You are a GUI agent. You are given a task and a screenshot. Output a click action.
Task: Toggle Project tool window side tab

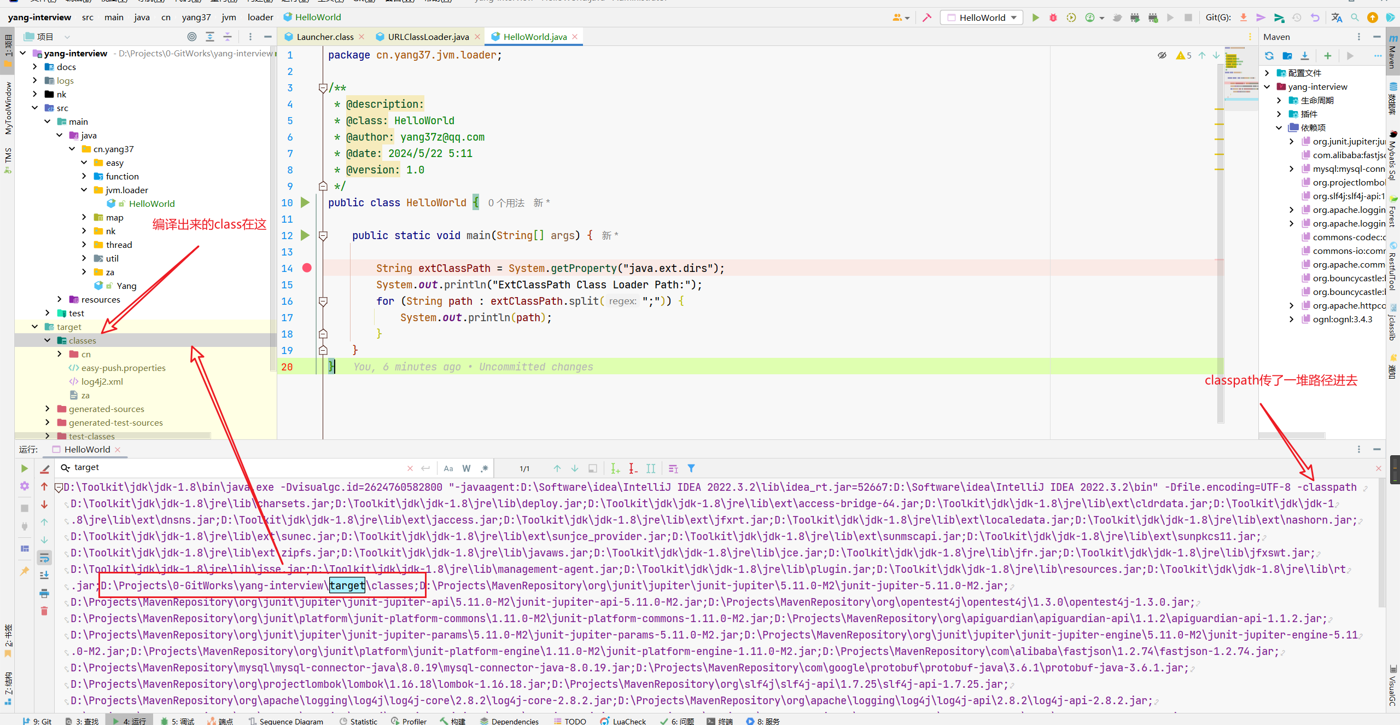tap(8, 51)
